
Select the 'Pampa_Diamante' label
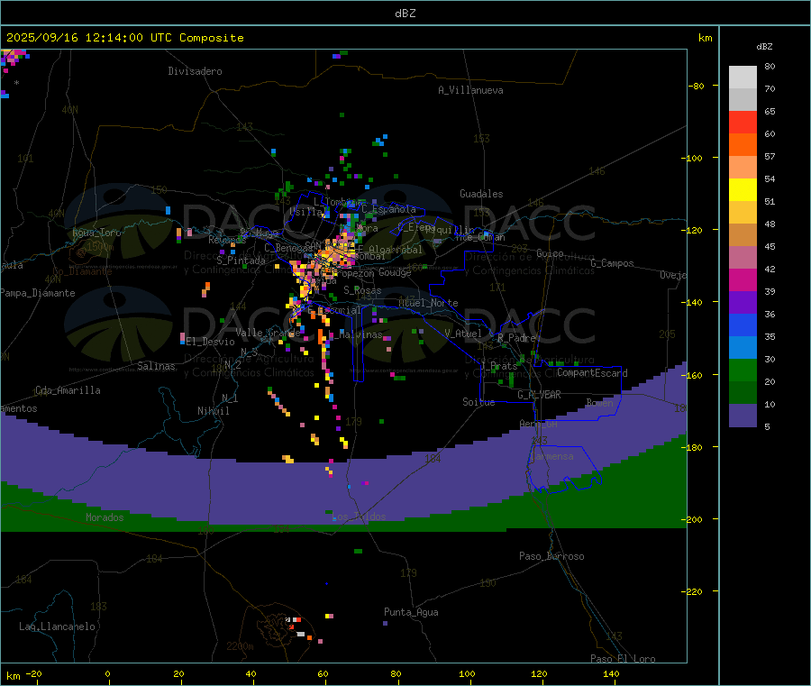pos(37,293)
